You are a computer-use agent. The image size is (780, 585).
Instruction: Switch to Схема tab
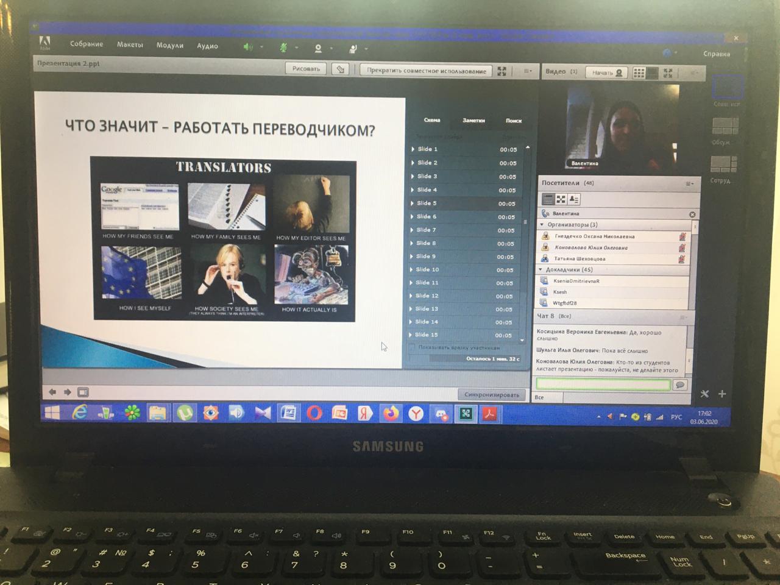coord(431,120)
